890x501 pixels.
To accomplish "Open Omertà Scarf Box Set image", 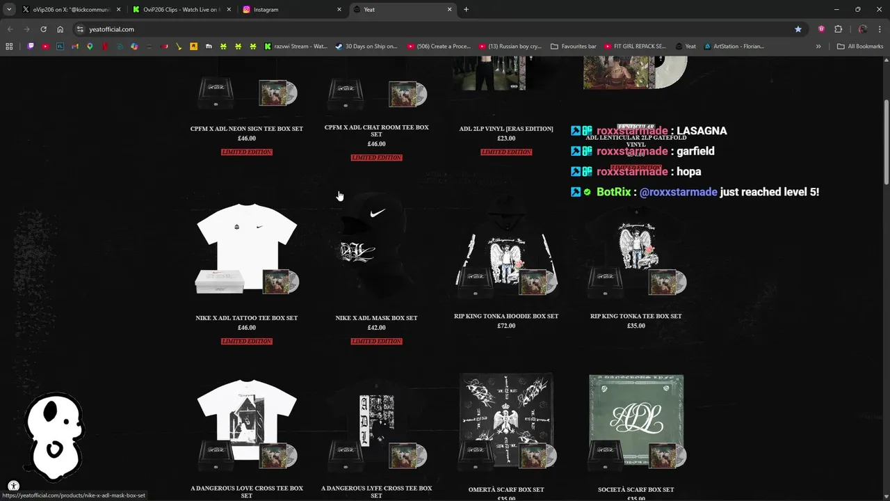I will 506,422.
